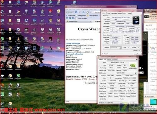
Task: Open GPU-Z graphics card selector dropdown
Action: (x=110, y=103)
